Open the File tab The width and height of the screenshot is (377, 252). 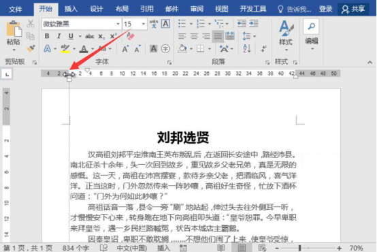click(16, 10)
